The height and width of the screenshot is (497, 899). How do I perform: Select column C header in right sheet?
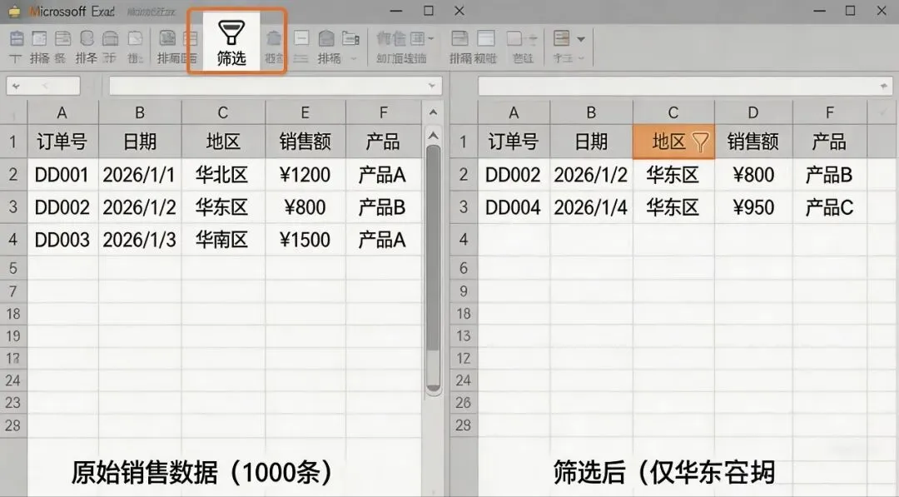pyautogui.click(x=673, y=113)
